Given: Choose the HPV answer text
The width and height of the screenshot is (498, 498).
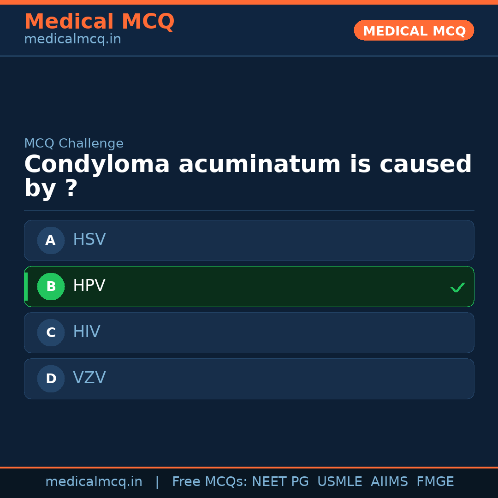Looking at the screenshot, I should coord(89,286).
